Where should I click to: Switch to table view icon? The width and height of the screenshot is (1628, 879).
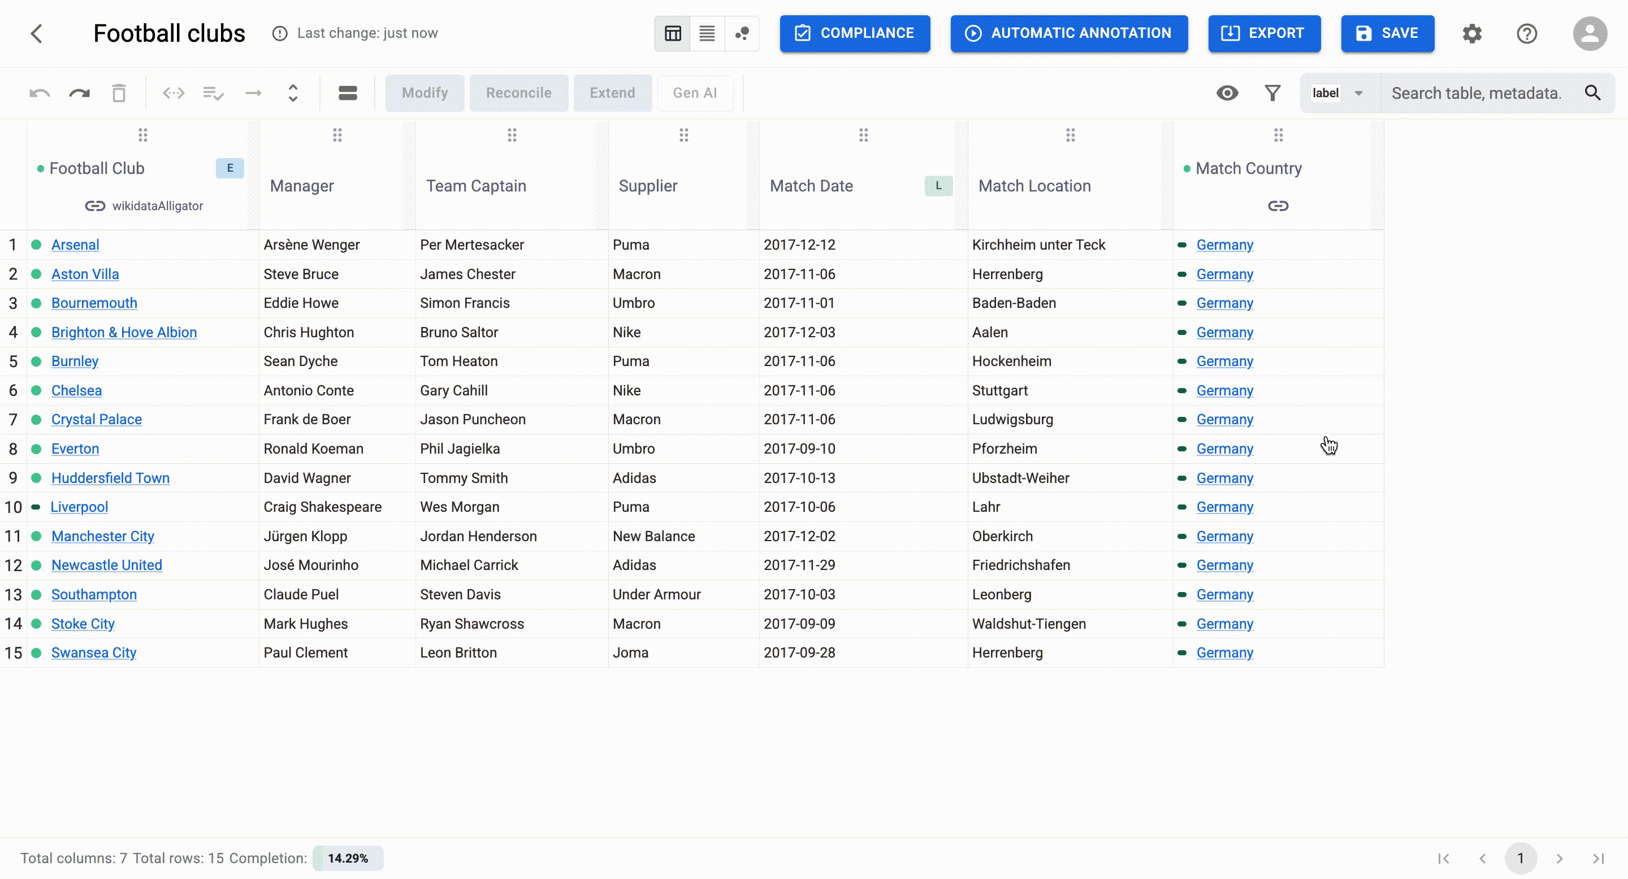673,33
